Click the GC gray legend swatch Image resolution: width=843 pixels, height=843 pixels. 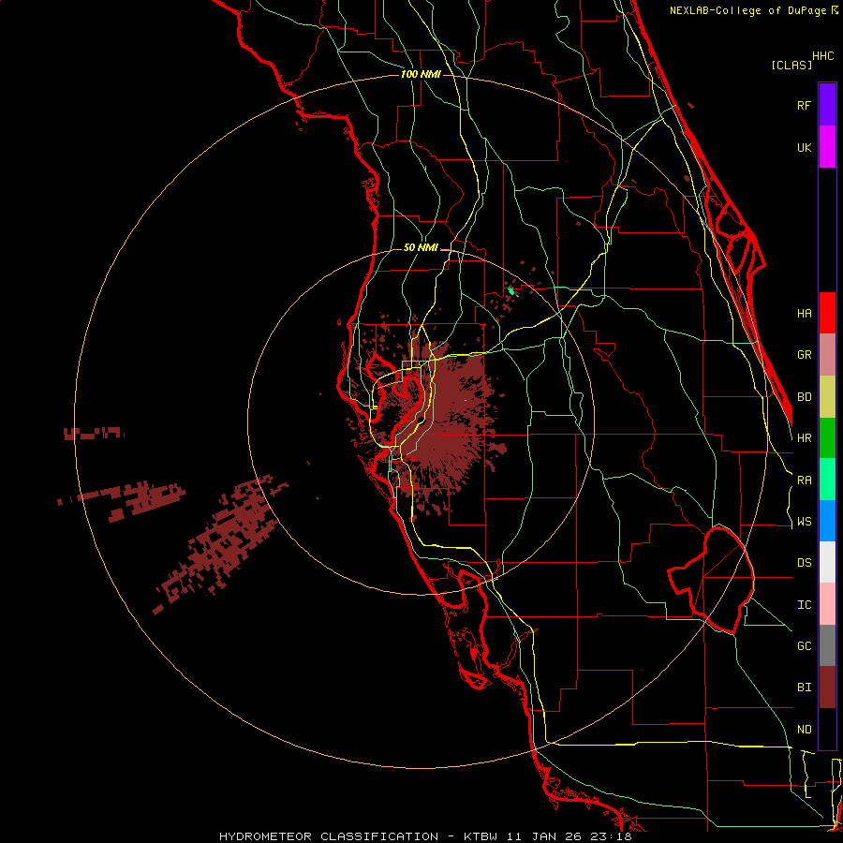pyautogui.click(x=827, y=645)
